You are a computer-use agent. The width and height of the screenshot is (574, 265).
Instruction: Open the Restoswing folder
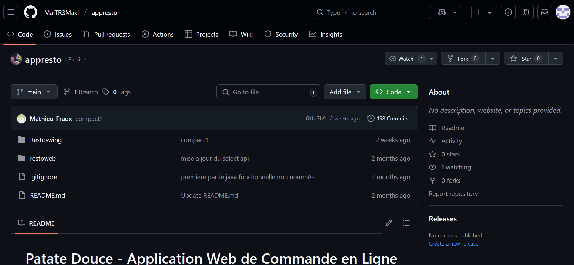(46, 140)
